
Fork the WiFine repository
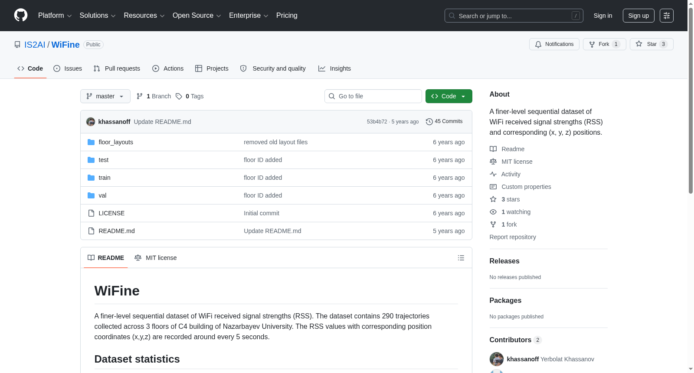604,44
